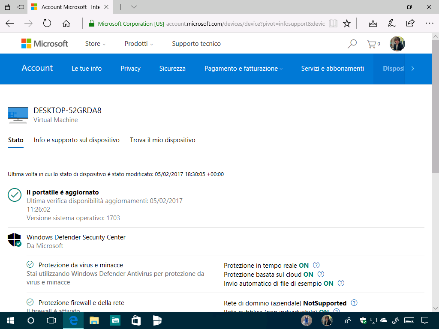Open web notes pen icon
This screenshot has height=329, width=439.
coord(391,24)
